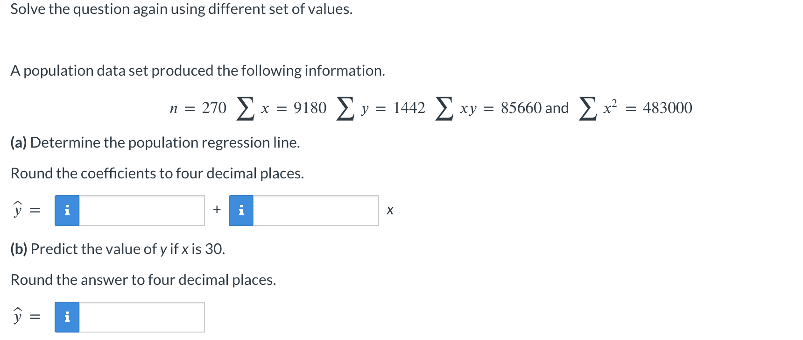Click the ŷ label in part (b)

18,317
